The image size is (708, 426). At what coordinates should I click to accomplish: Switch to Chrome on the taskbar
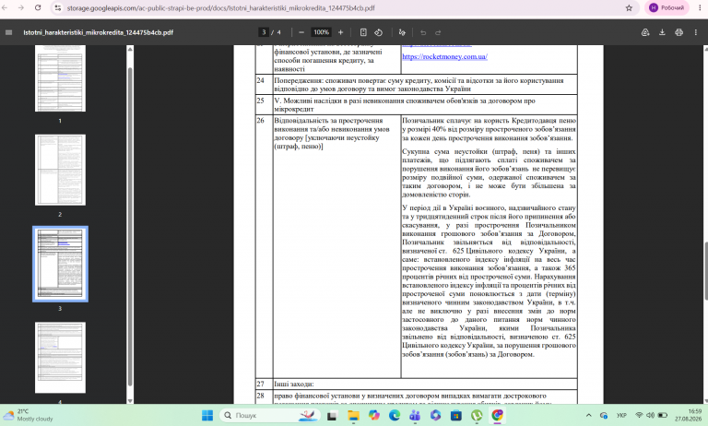(497, 415)
